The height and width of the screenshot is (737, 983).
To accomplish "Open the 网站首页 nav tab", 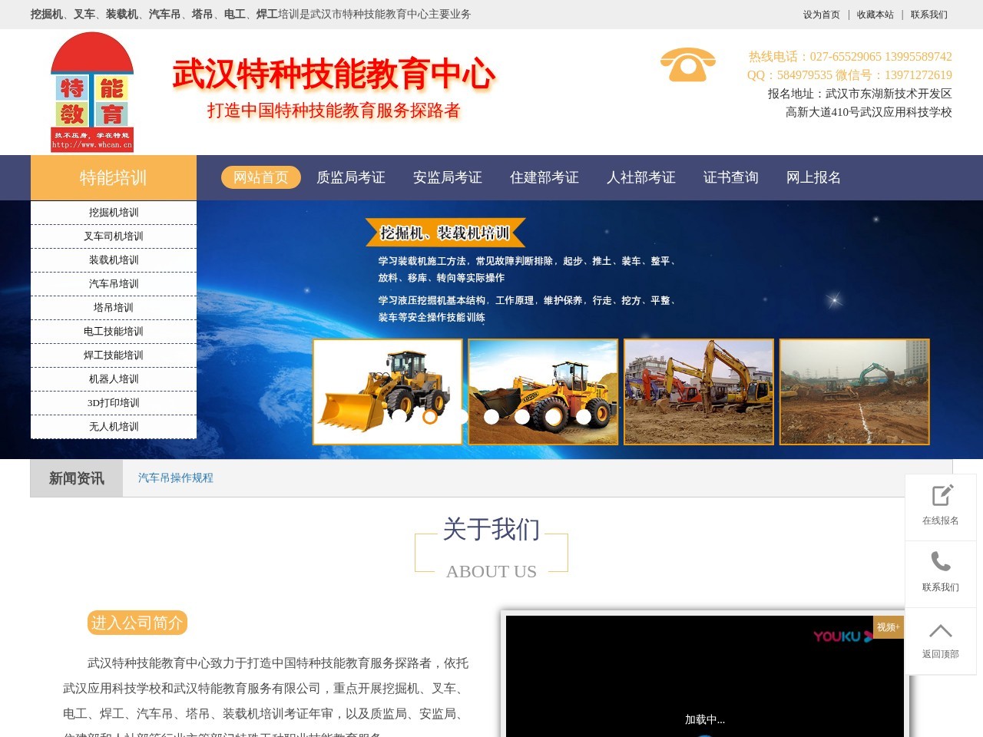I will pos(261,177).
